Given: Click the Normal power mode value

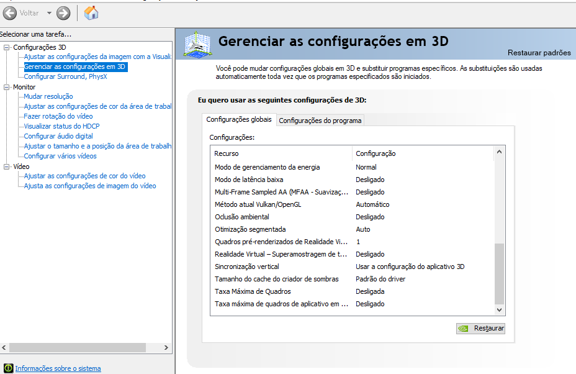Looking at the screenshot, I should 366,167.
